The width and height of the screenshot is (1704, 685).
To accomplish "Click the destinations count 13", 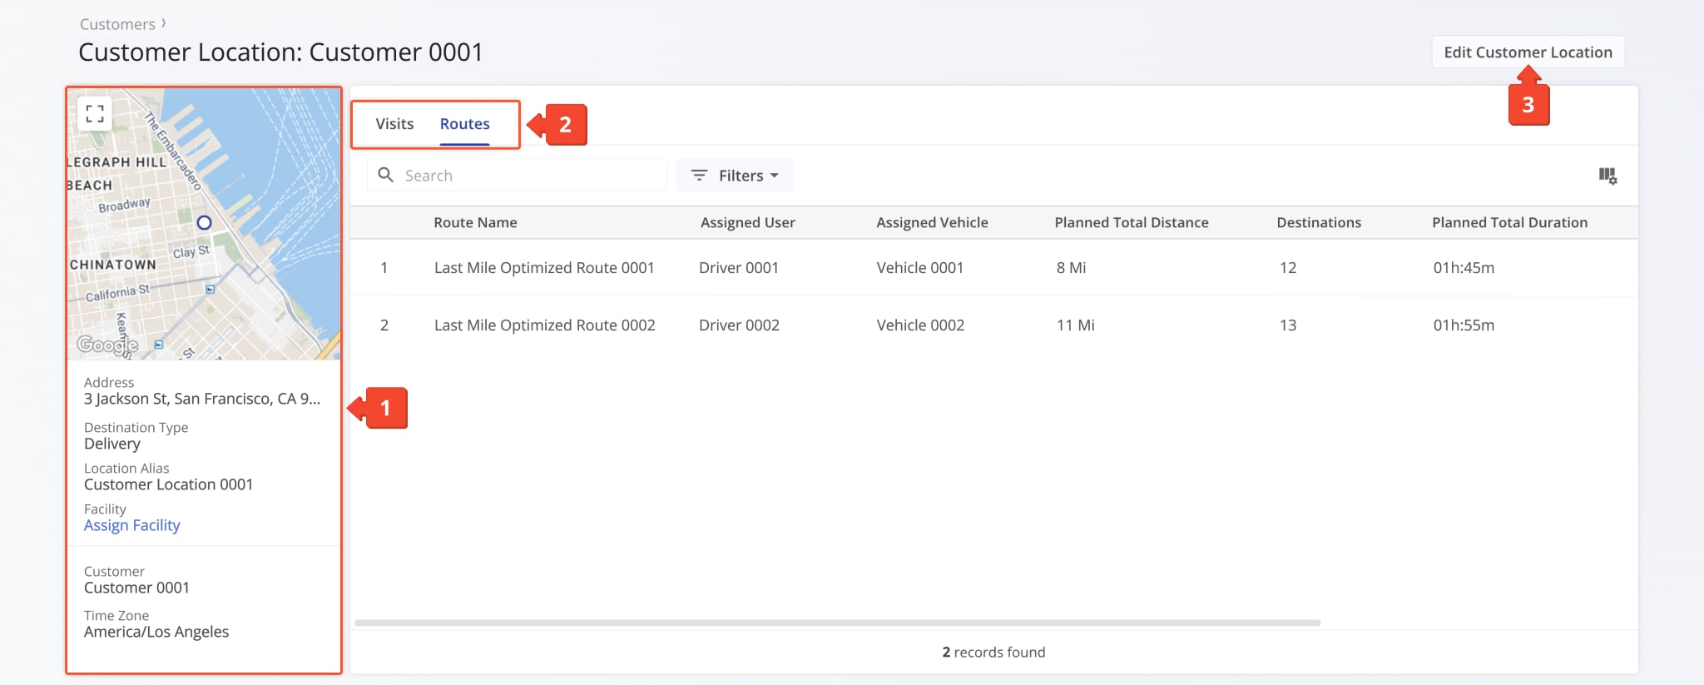I will tap(1288, 325).
